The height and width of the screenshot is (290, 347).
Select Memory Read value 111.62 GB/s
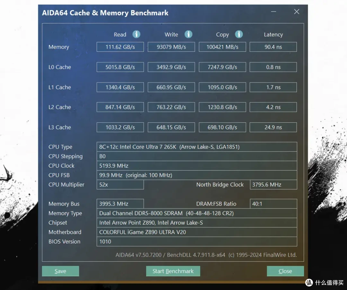click(120, 47)
